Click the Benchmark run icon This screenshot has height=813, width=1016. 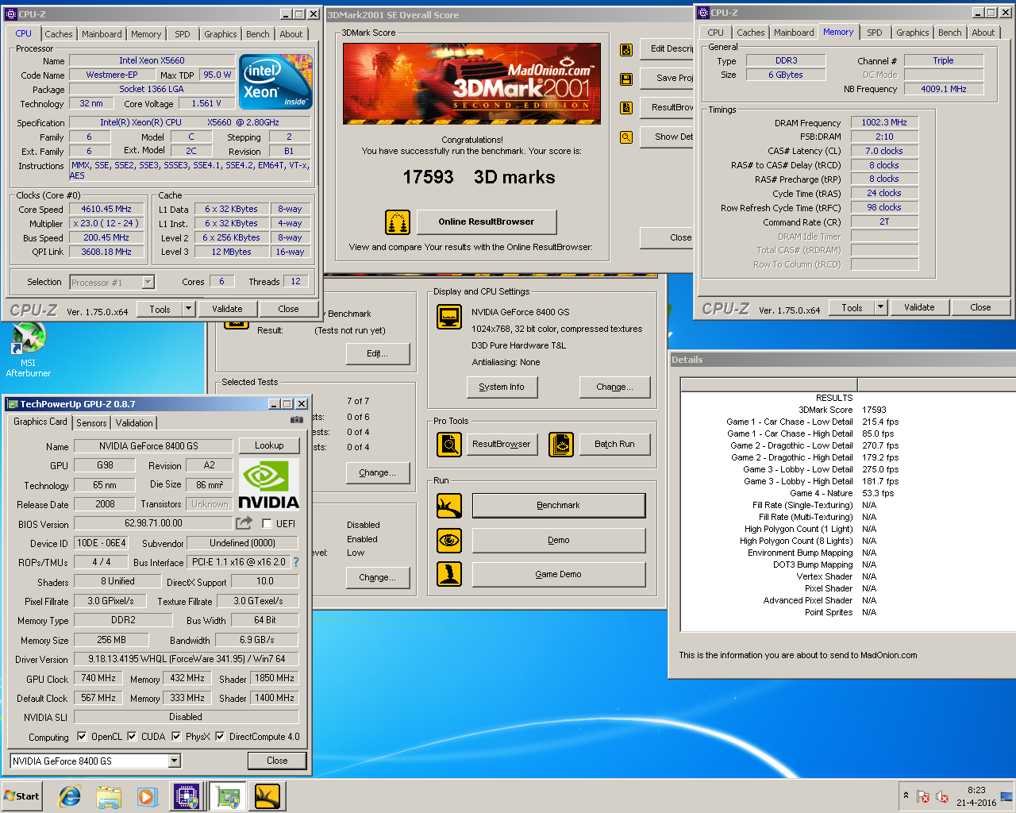[449, 506]
